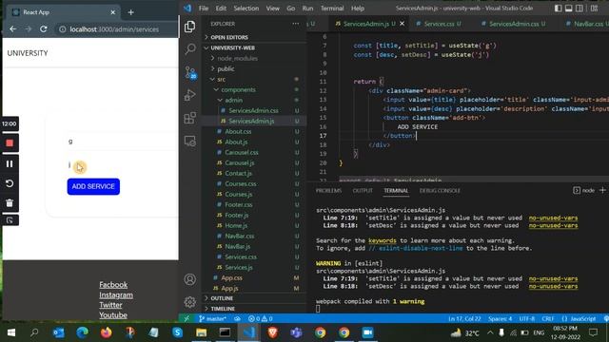
Task: Open a new browser tab
Action: click(x=131, y=12)
